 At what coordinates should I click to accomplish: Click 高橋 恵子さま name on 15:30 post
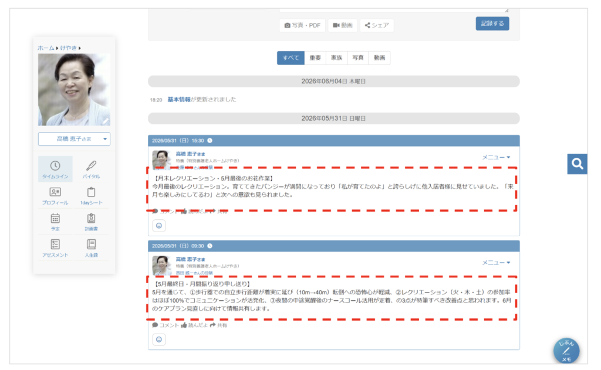click(x=191, y=154)
